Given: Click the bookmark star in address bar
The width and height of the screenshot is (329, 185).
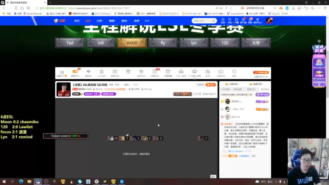Looking at the screenshot, I should click(37, 8).
